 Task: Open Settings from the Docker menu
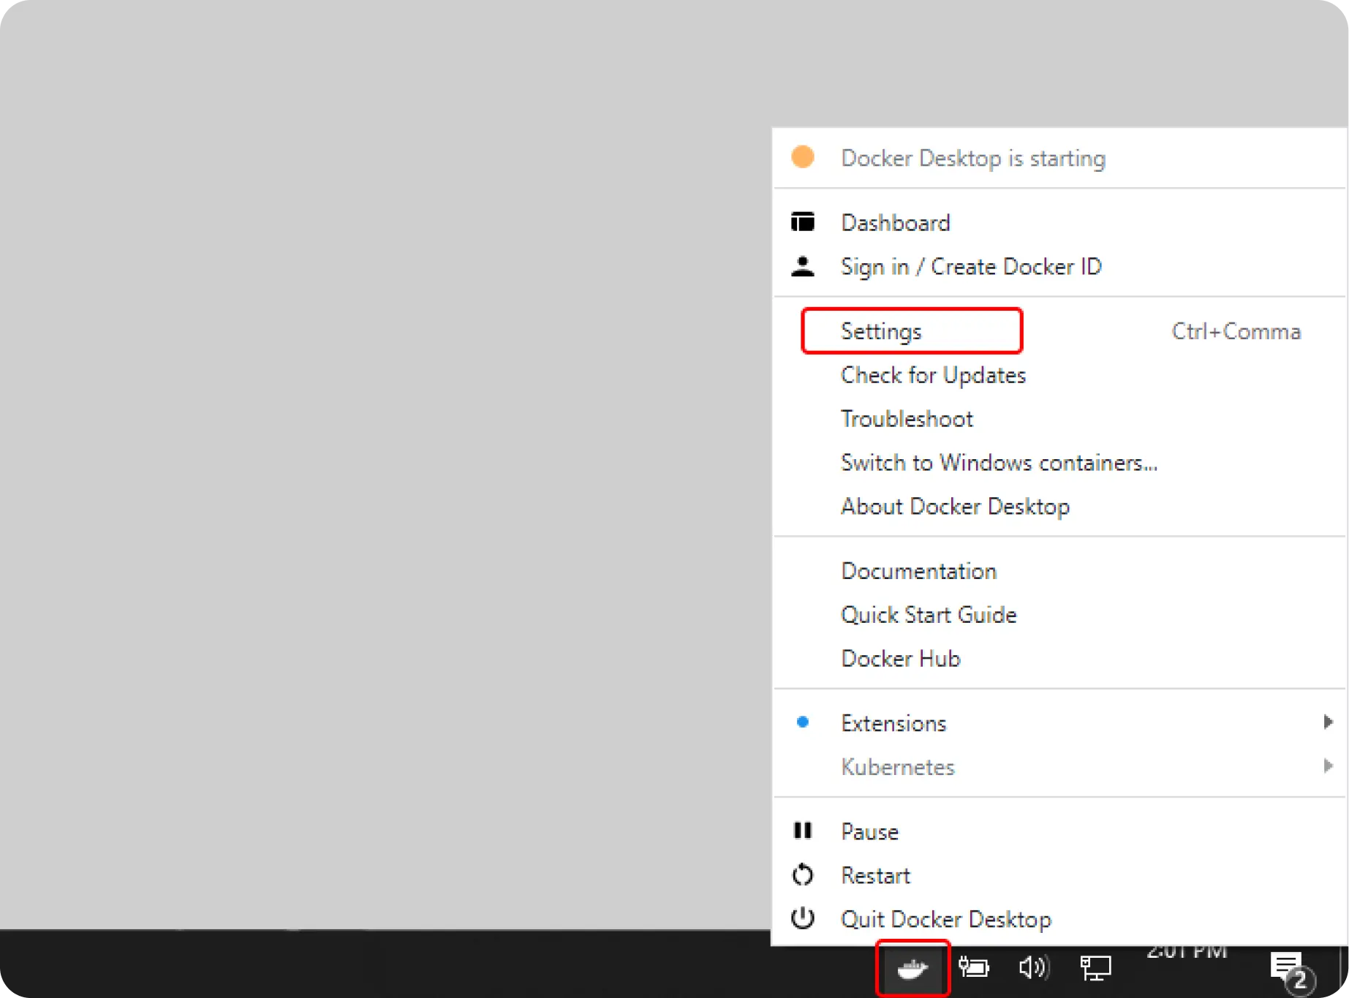point(881,331)
